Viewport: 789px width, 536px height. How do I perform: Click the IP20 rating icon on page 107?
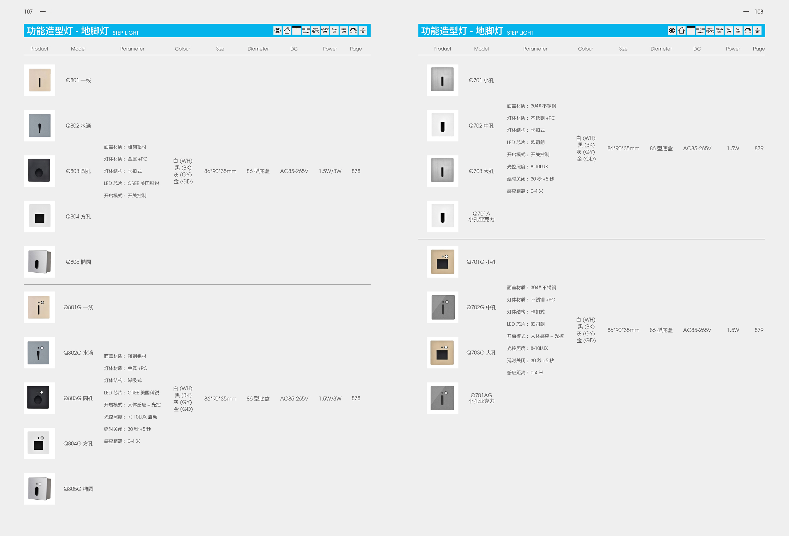[x=363, y=31]
